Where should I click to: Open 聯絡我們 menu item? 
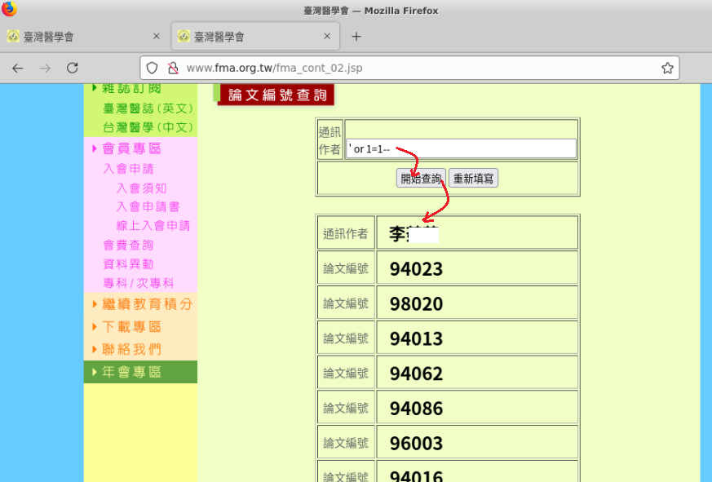coord(131,349)
